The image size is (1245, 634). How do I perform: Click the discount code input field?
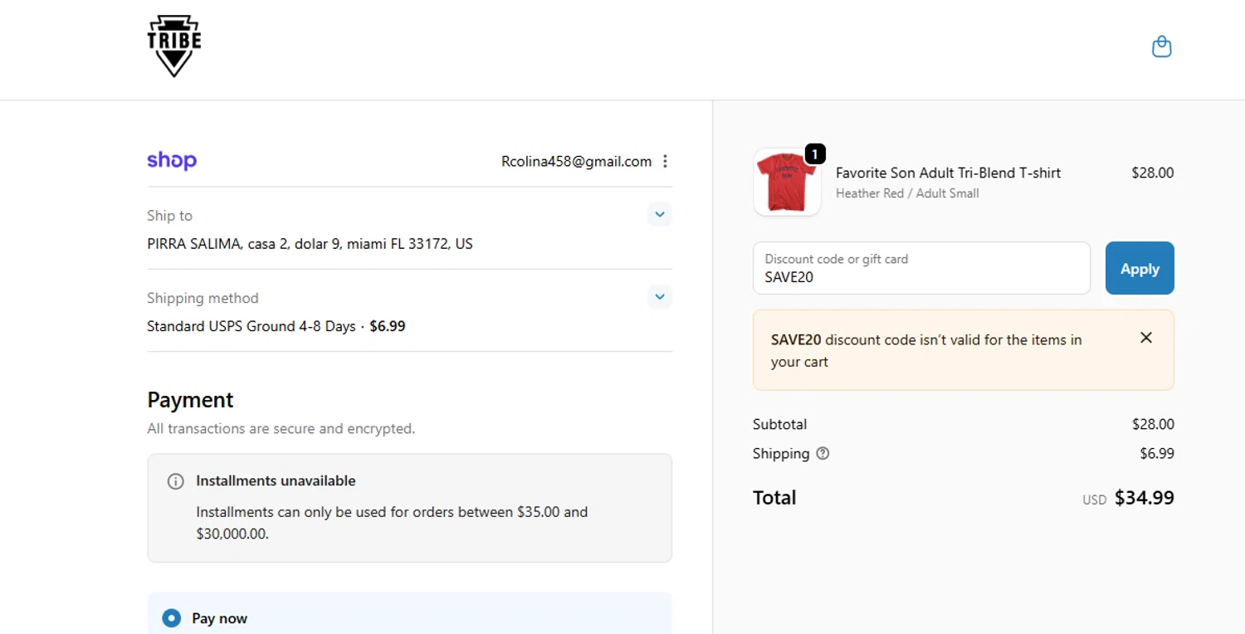tap(921, 268)
